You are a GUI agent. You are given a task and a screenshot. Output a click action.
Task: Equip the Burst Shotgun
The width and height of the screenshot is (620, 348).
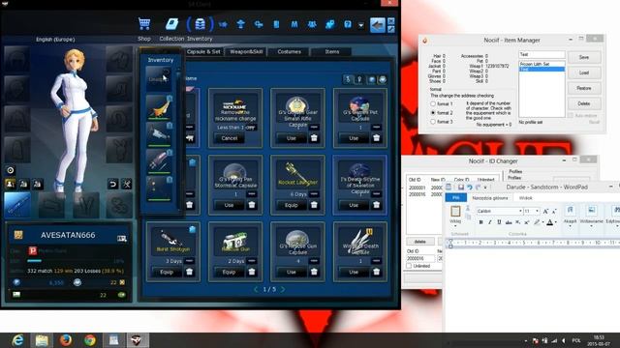pyautogui.click(x=167, y=272)
